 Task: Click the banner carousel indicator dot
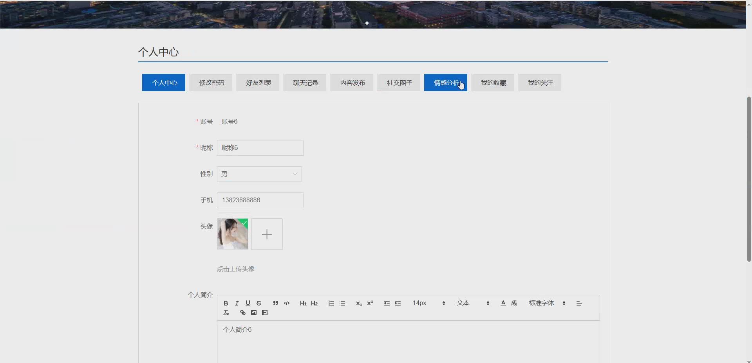tap(367, 23)
